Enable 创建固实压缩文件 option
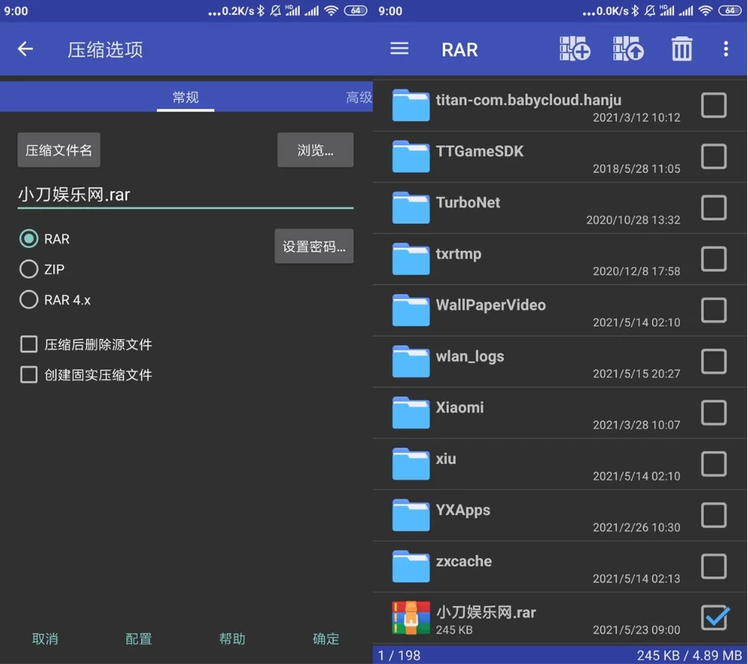748x664 pixels. pos(29,374)
